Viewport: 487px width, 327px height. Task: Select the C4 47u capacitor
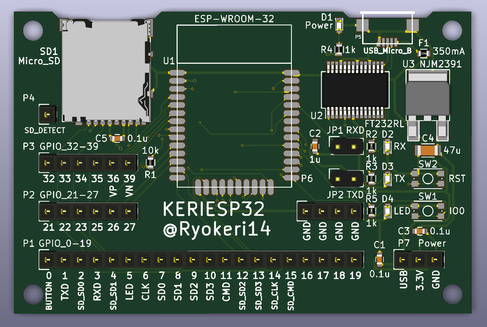pyautogui.click(x=427, y=150)
